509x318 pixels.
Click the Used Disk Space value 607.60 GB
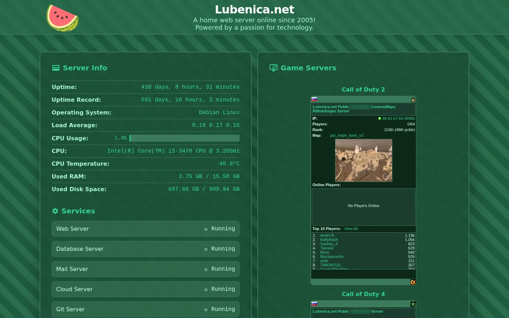coord(204,189)
